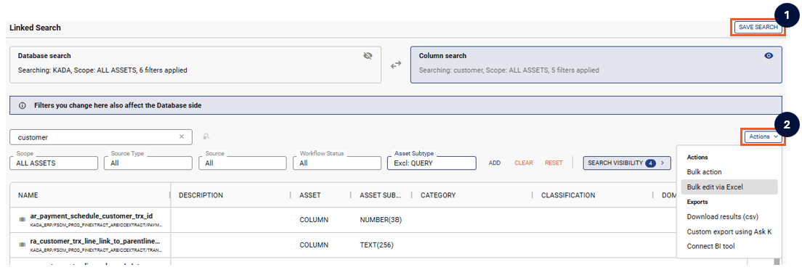This screenshot has width=802, height=270.
Task: Open the Workflow Status filter dropdown
Action: pyautogui.click(x=337, y=163)
